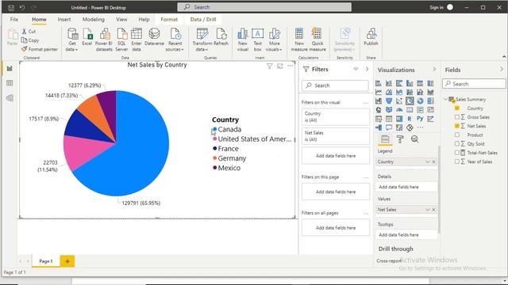Select the ribbon chart visual
Viewport: 508px width, 285px height.
point(430,92)
